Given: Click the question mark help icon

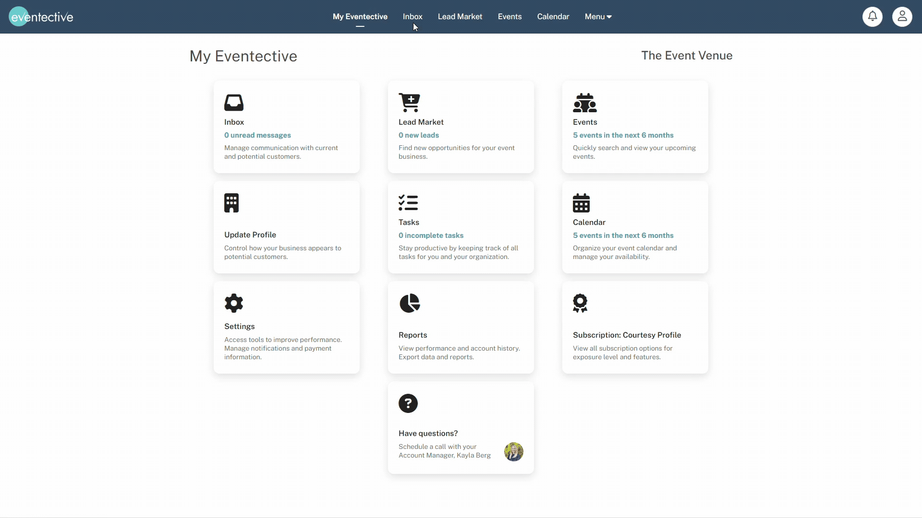Looking at the screenshot, I should pyautogui.click(x=408, y=403).
